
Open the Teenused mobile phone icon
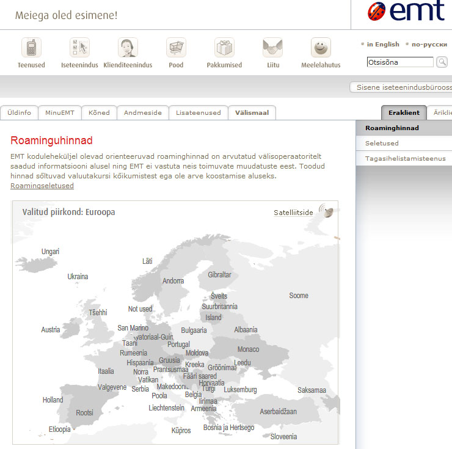[x=31, y=48]
